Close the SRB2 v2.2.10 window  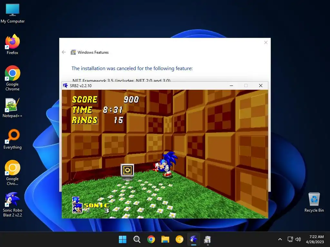[x=260, y=86]
